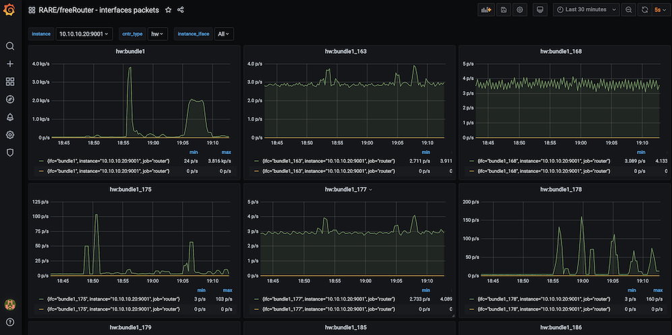
Task: Click yellow color line of bundle1_177 legend
Action: (x=256, y=309)
